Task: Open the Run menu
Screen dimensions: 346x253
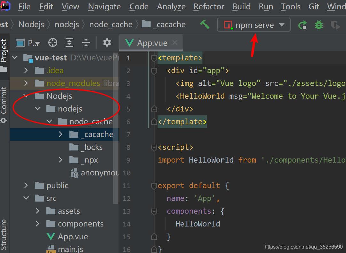Action: click(266, 7)
